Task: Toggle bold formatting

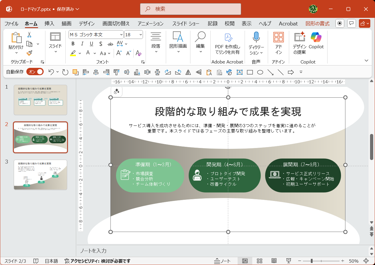Action: pyautogui.click(x=73, y=44)
